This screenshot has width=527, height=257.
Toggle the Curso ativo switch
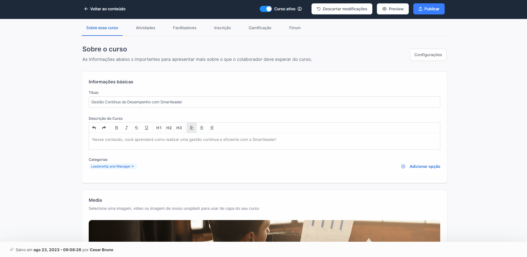pyautogui.click(x=266, y=9)
